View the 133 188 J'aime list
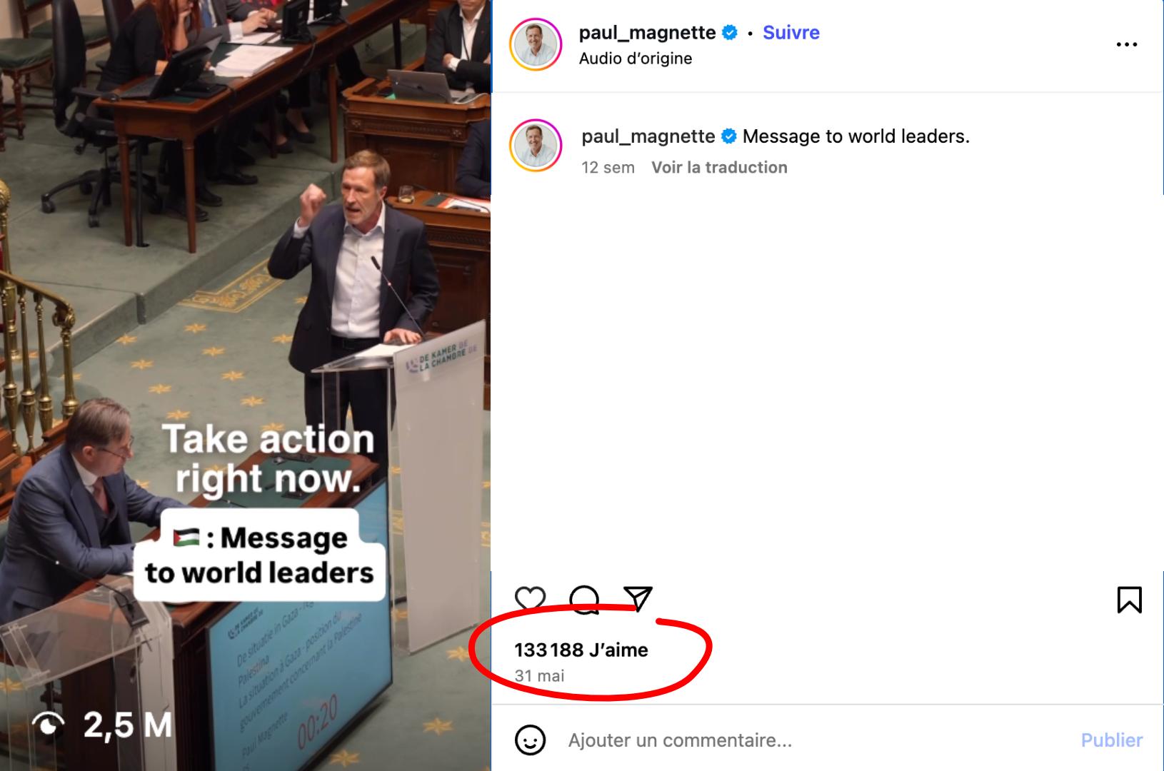 [x=581, y=650]
